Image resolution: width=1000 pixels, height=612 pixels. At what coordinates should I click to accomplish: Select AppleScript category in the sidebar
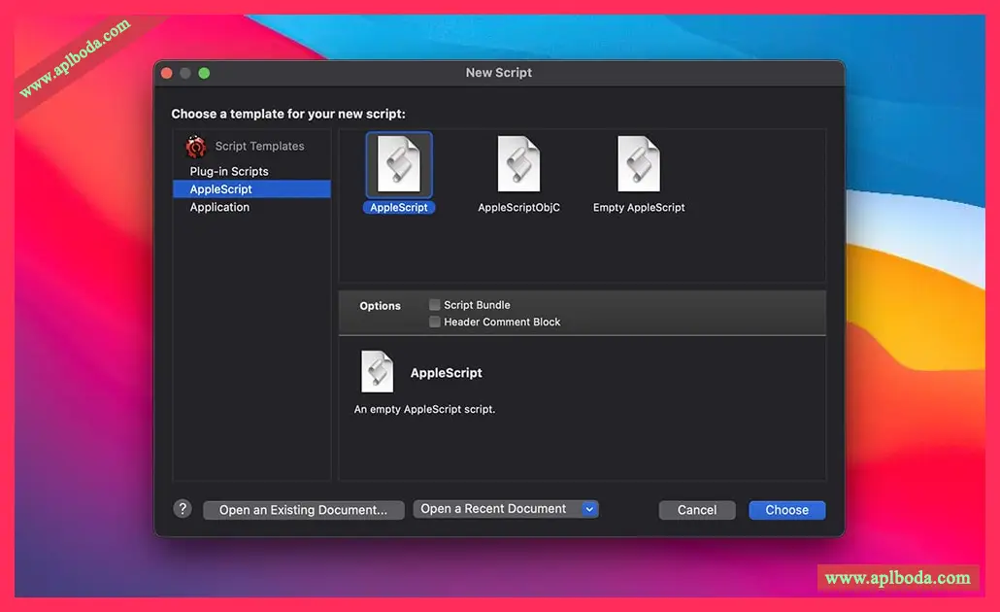click(251, 188)
